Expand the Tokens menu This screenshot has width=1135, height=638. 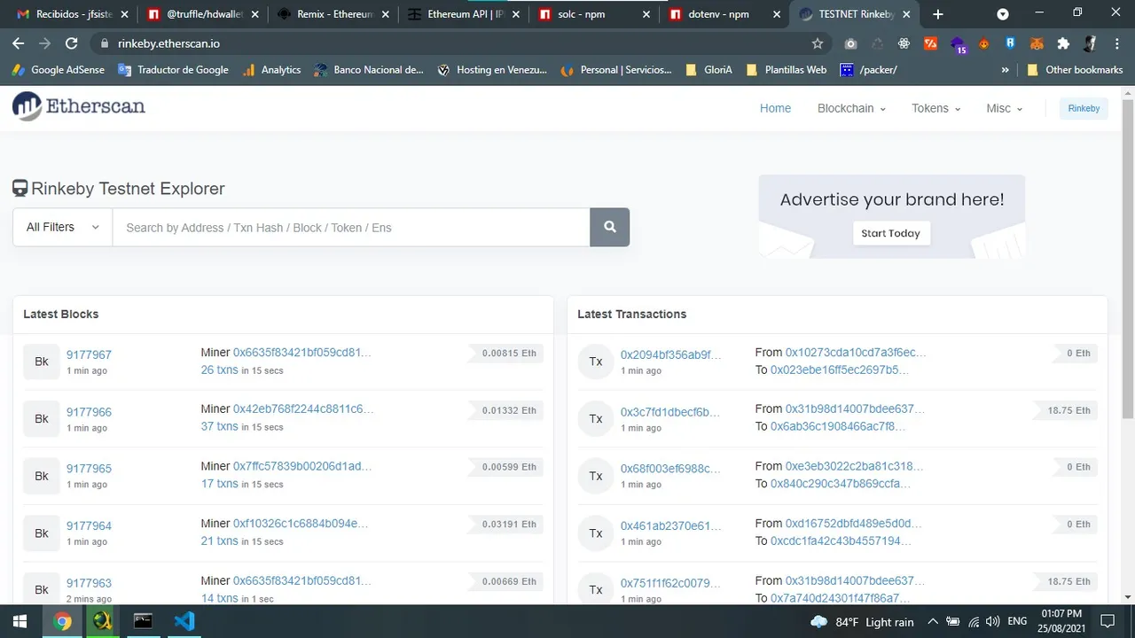pyautogui.click(x=936, y=108)
